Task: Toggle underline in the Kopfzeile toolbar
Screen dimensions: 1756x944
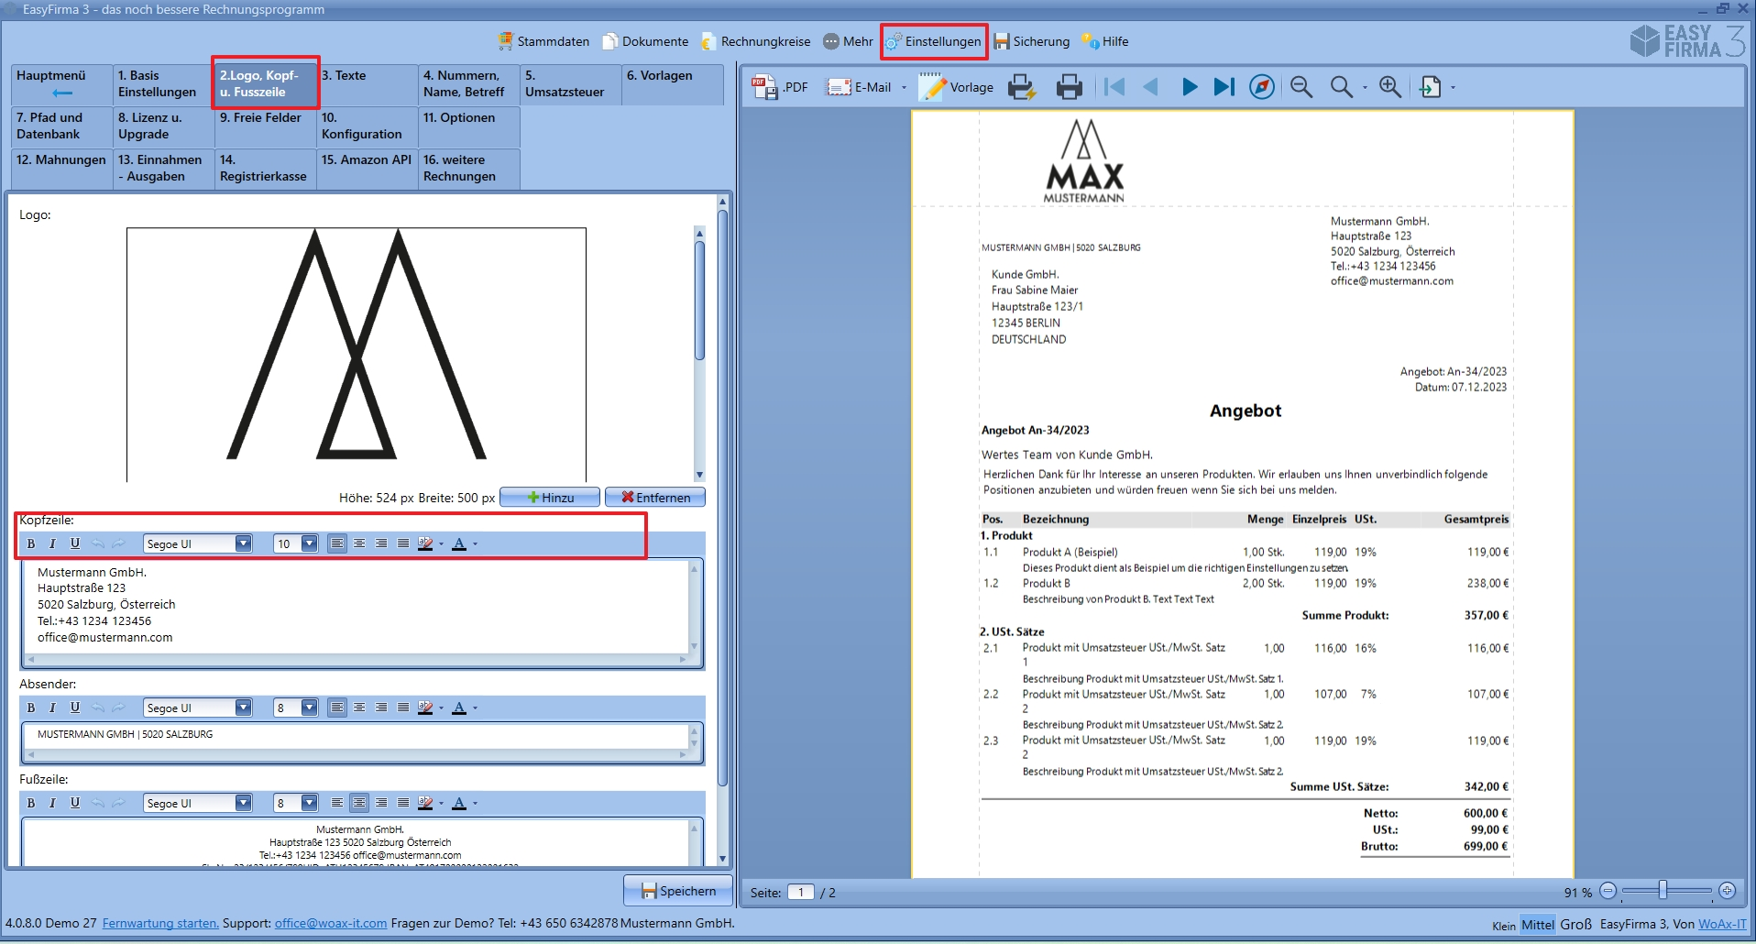Action: (75, 543)
